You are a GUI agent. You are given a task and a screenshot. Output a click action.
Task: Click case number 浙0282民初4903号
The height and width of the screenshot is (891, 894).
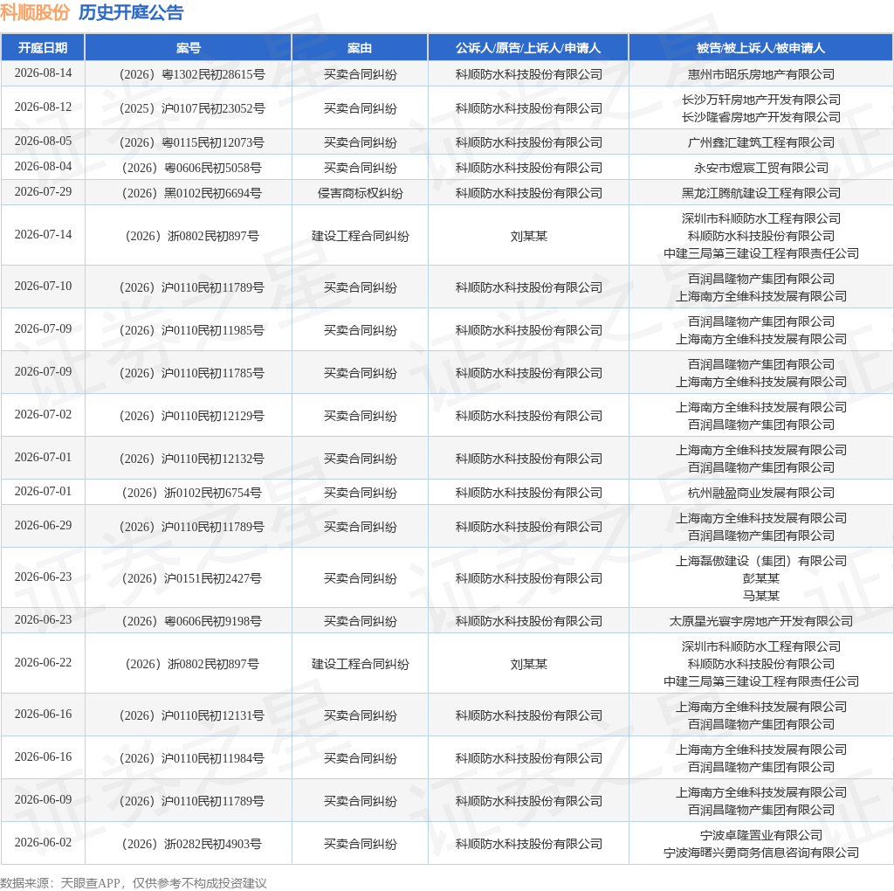click(x=192, y=844)
